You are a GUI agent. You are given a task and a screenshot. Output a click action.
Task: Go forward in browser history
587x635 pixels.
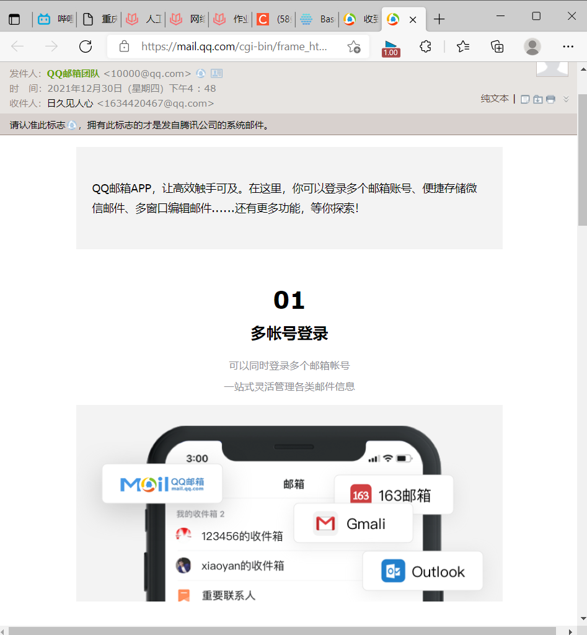tap(51, 47)
